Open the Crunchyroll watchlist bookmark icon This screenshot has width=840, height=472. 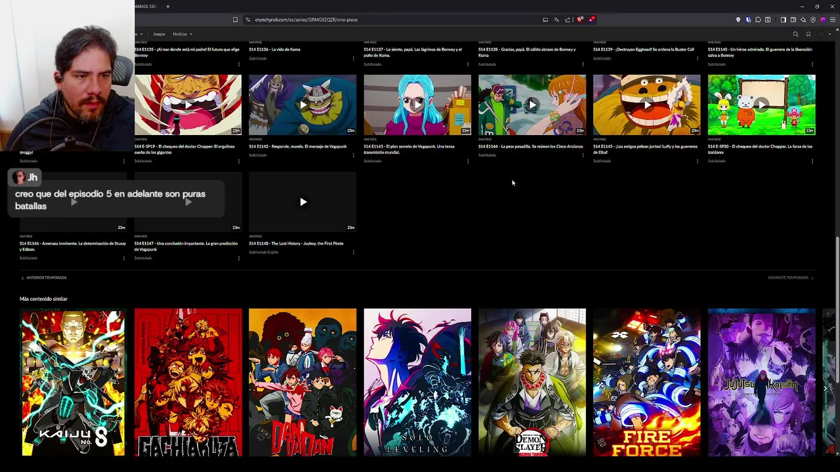tap(808, 34)
